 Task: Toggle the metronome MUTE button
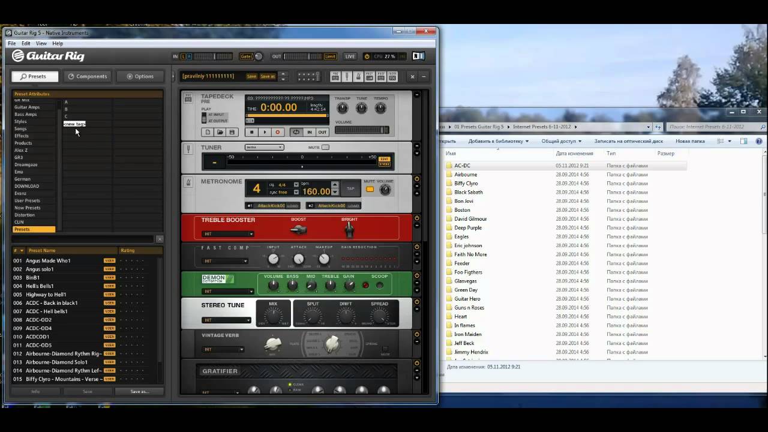pyautogui.click(x=370, y=190)
